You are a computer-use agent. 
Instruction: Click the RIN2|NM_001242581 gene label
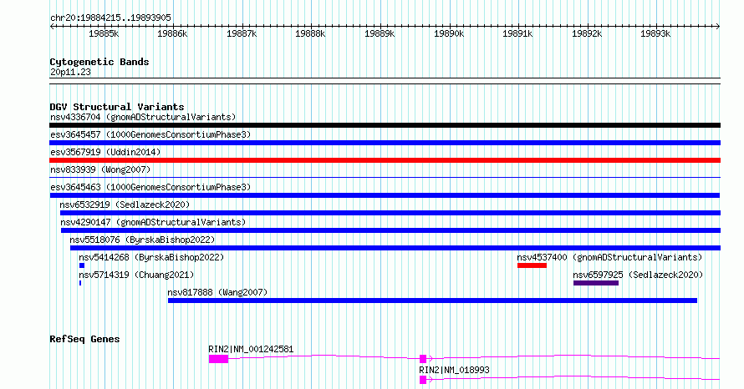coord(251,349)
